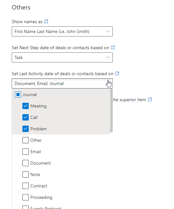This screenshot has width=174, height=209.
Task: Open help link beside Last Activity date label
Action: 117,73
